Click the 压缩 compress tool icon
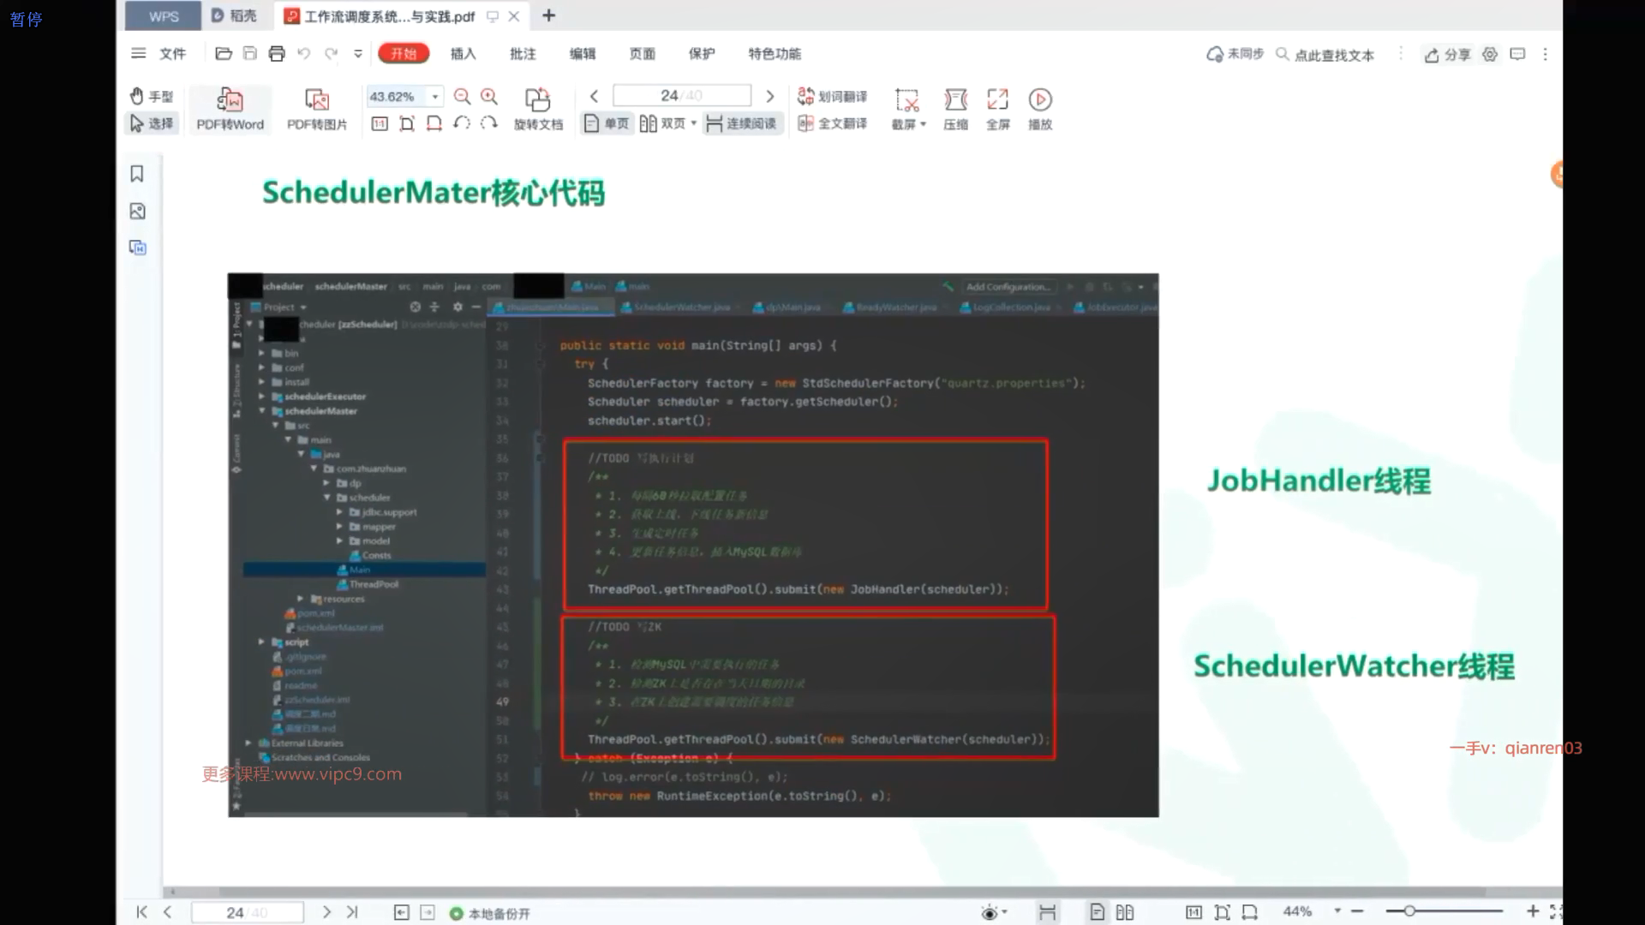This screenshot has height=925, width=1645. point(955,100)
